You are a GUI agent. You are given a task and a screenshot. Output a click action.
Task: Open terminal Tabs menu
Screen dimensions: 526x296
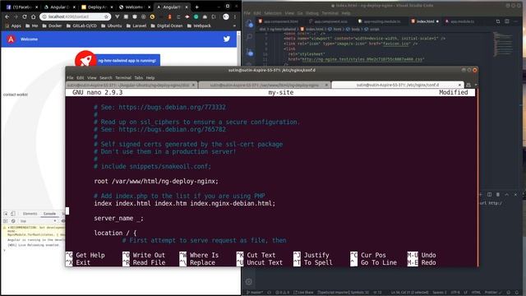point(139,78)
